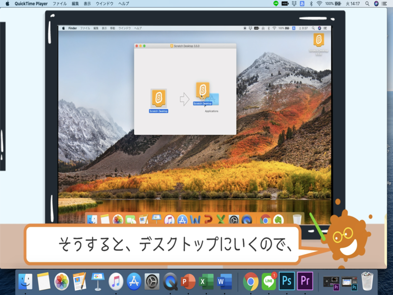Open Finder from the bottom Dock
This screenshot has height=295, width=393.
click(x=26, y=281)
